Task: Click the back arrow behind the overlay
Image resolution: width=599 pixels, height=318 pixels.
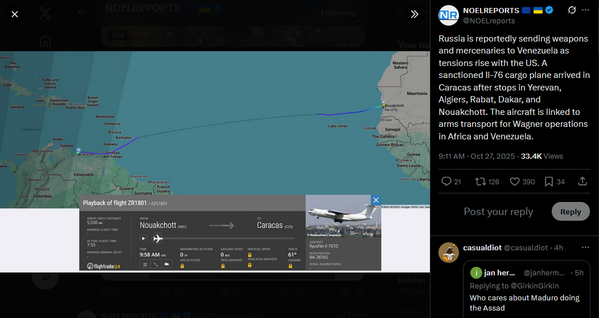Action: 81,13
